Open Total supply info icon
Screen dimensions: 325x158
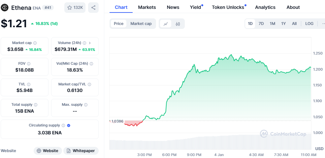click(36, 104)
